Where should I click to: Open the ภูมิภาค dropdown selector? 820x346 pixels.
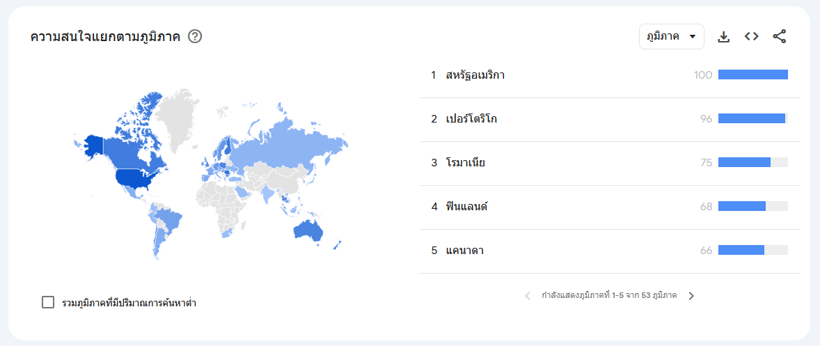click(672, 37)
